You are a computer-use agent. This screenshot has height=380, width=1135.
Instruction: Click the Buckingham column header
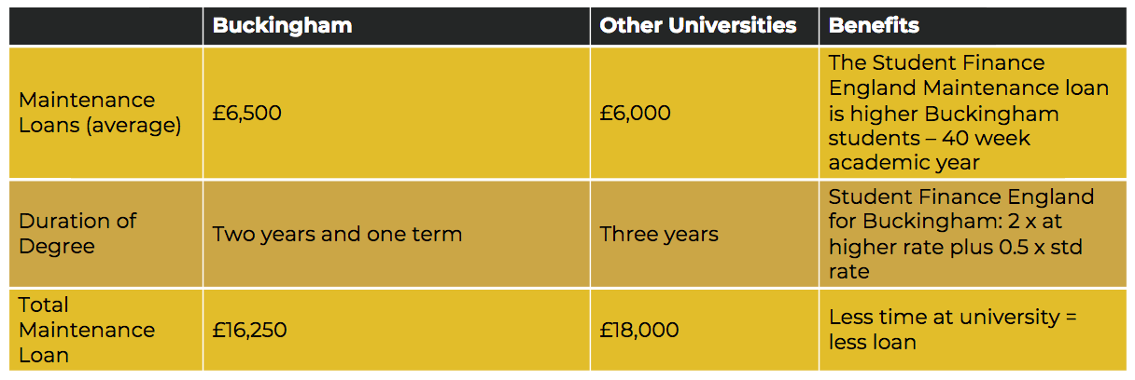click(282, 26)
